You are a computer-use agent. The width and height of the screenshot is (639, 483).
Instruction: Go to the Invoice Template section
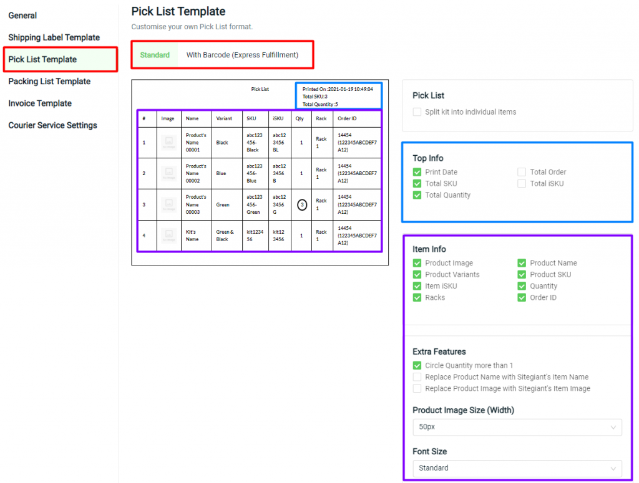[39, 103]
